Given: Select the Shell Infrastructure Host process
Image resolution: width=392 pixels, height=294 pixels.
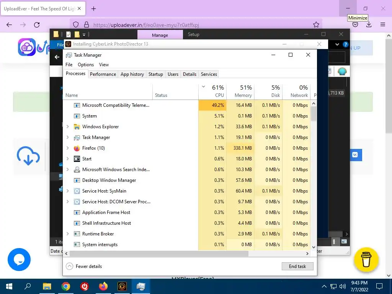Looking at the screenshot, I should pos(186,223).
